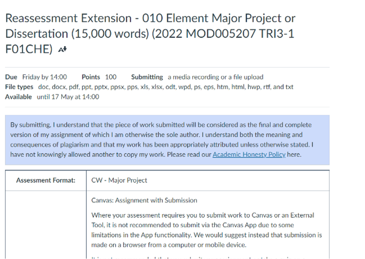
Task: Click the 'Submitting' label
Action: 147,77
